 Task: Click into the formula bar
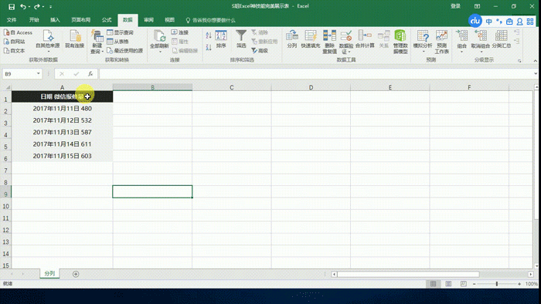[x=315, y=73]
